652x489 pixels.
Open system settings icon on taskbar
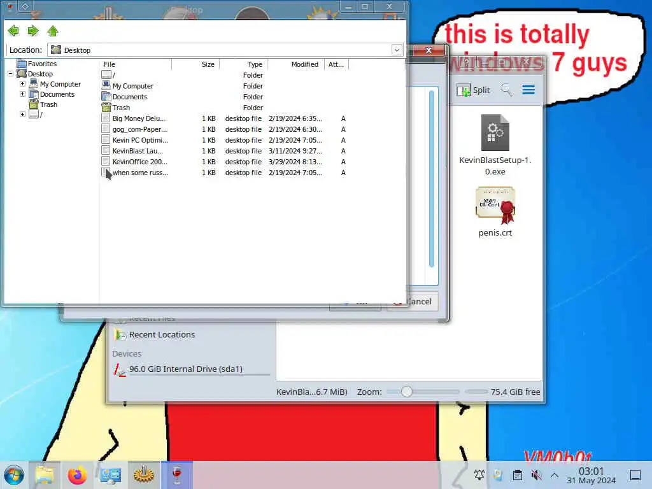(x=110, y=475)
